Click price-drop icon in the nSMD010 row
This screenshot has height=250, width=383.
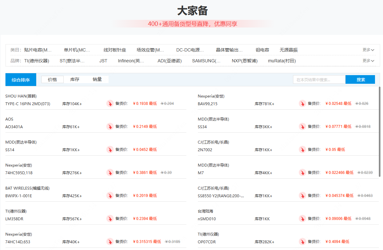(x=302, y=219)
